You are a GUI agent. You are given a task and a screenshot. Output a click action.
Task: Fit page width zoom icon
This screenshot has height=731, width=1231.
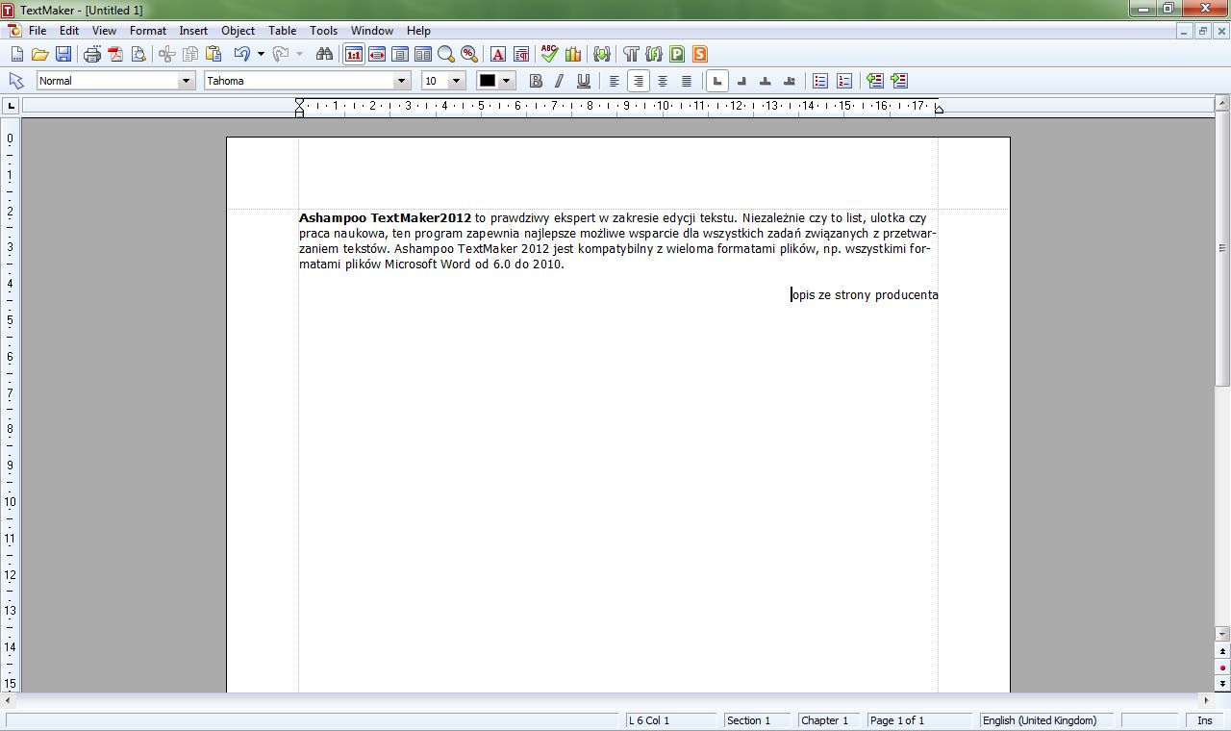click(x=377, y=55)
